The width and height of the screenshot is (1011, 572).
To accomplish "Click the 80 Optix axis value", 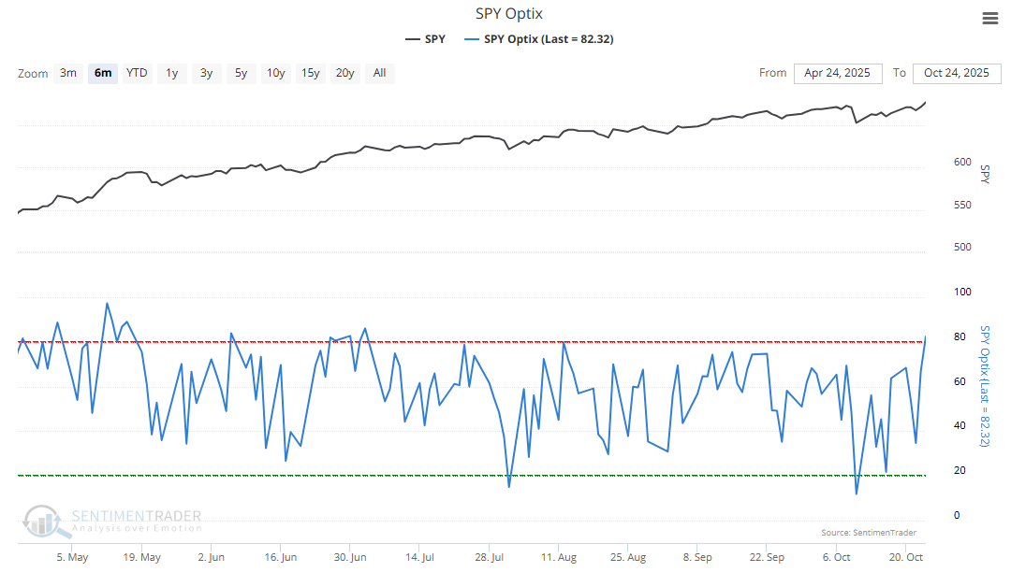I will 960,337.
